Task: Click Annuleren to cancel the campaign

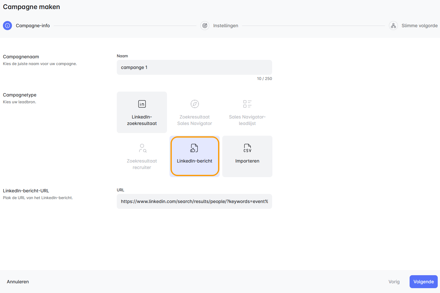Action: 18,282
